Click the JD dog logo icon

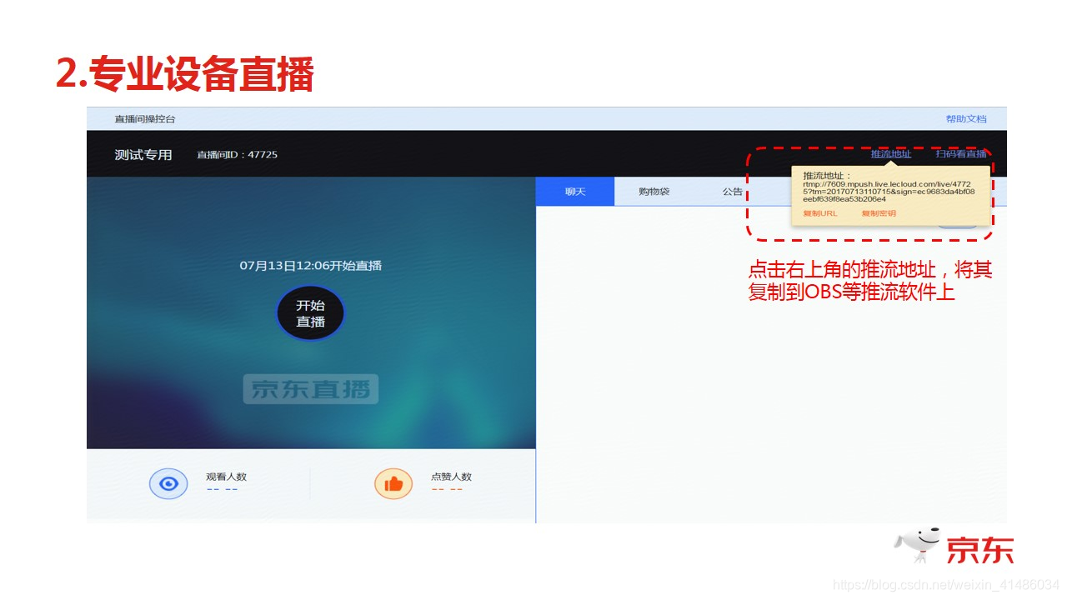(917, 544)
